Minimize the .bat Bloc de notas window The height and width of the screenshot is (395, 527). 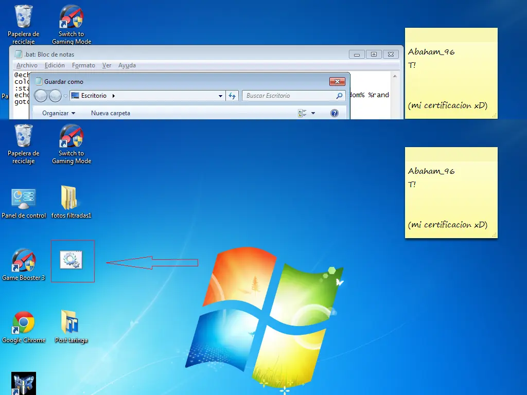click(357, 55)
